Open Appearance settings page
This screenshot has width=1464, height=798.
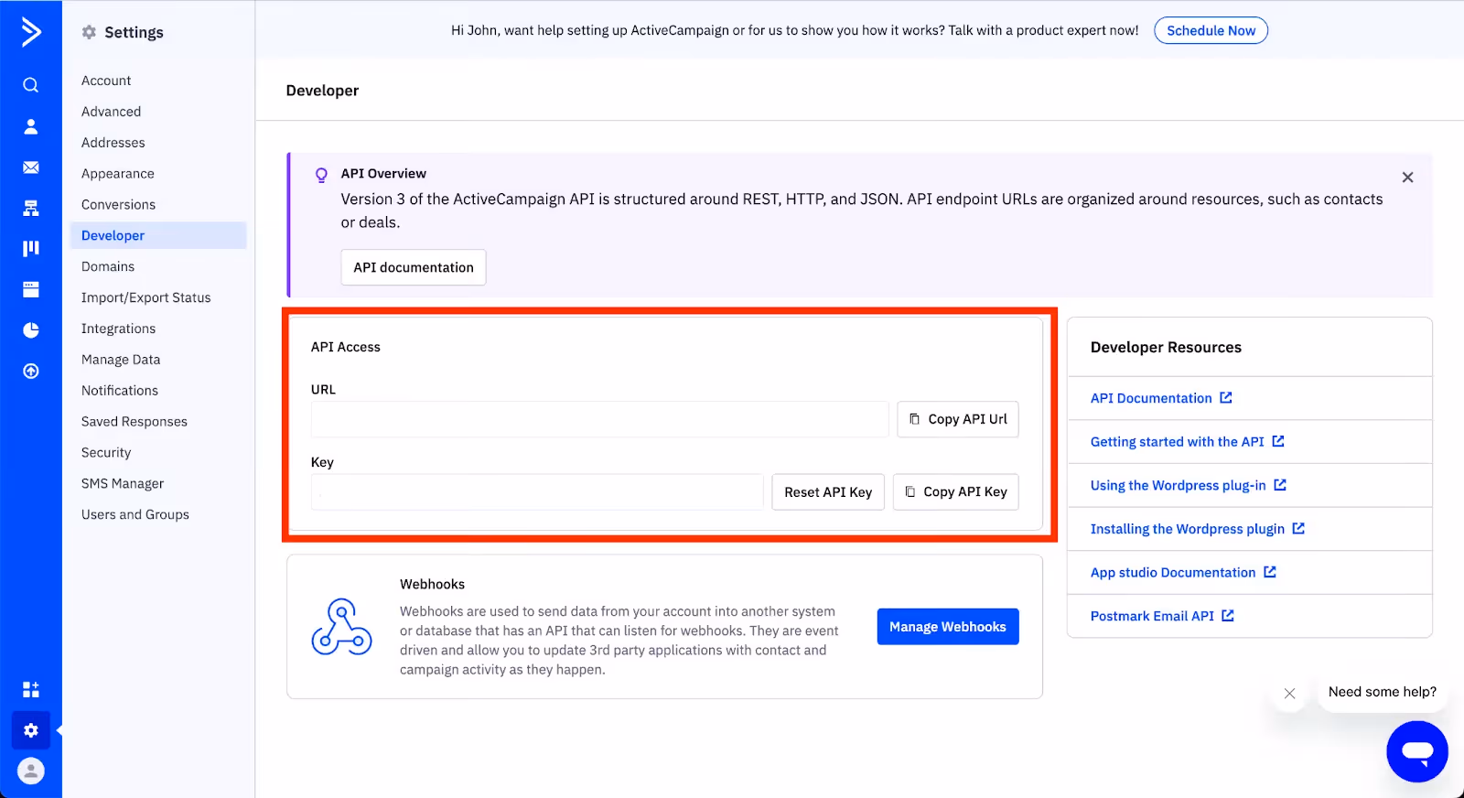pyautogui.click(x=117, y=174)
